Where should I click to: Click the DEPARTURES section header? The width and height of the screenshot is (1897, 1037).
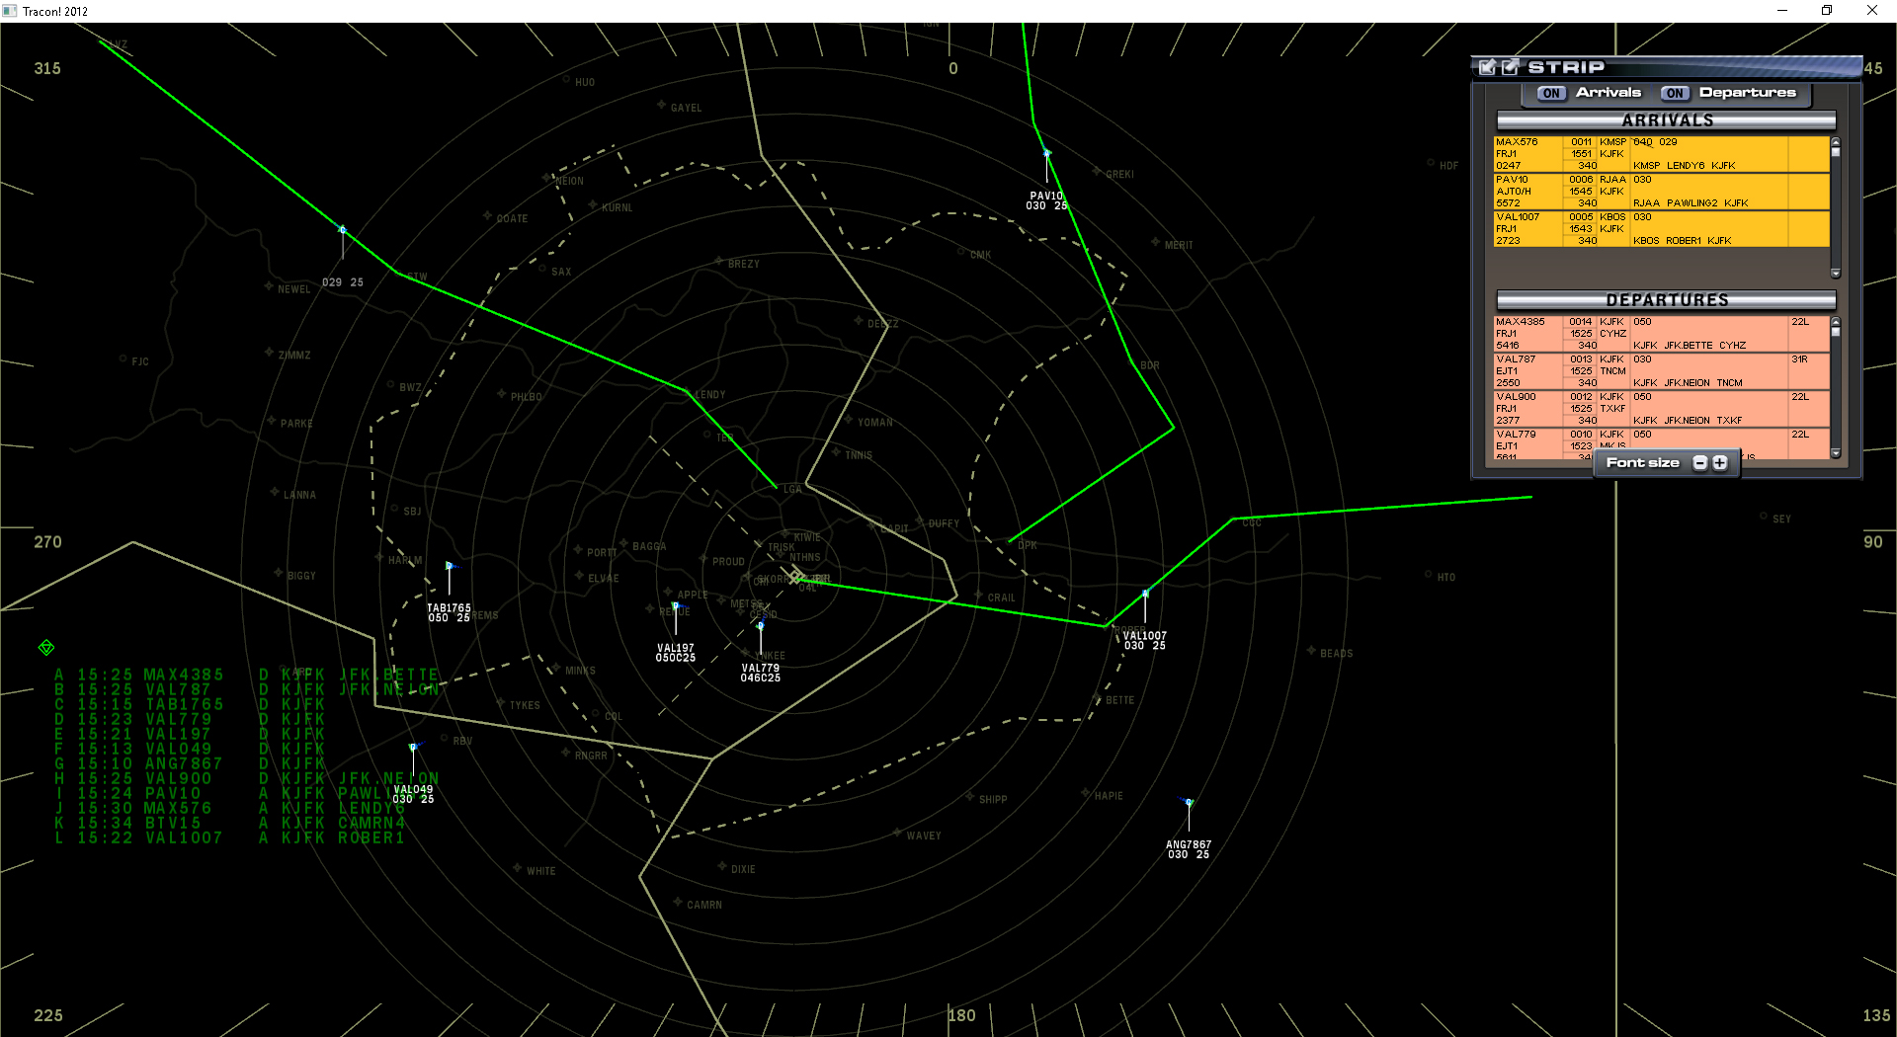coord(1666,299)
